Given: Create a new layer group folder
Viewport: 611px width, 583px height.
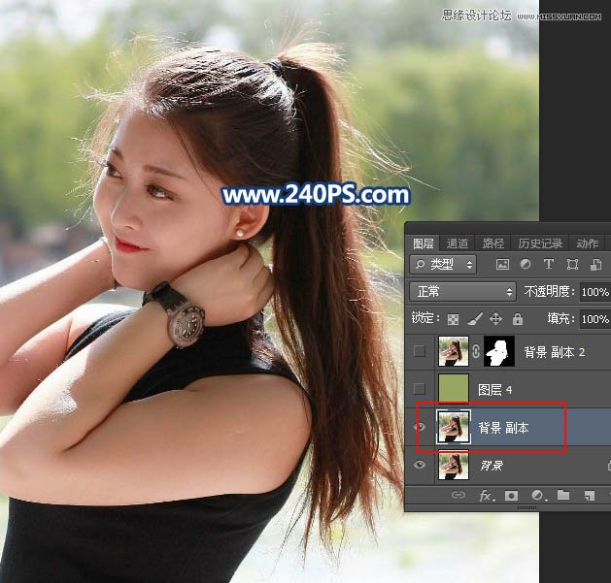Looking at the screenshot, I should tap(563, 495).
